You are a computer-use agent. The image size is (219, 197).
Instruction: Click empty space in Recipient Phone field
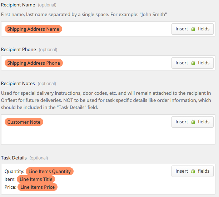coord(116,63)
